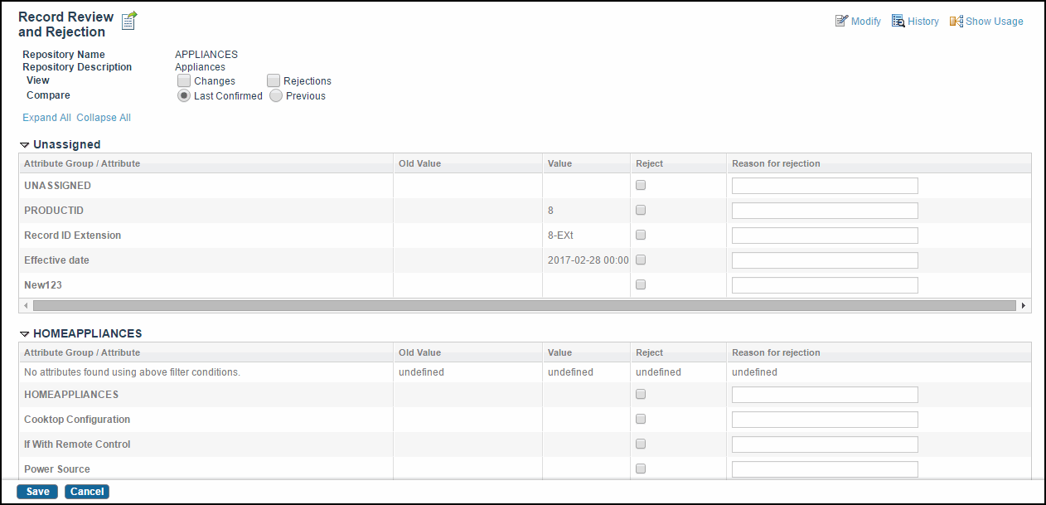Image resolution: width=1046 pixels, height=505 pixels.
Task: Click the Cooktop Configuration attribute name
Action: pyautogui.click(x=77, y=420)
